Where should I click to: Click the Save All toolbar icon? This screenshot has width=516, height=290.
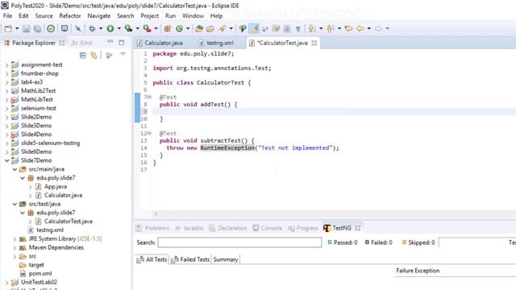click(38, 29)
